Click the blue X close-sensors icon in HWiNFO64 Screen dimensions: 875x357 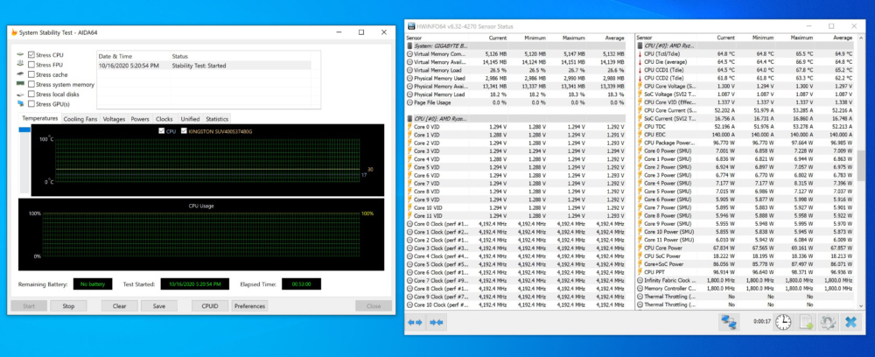pyautogui.click(x=850, y=322)
